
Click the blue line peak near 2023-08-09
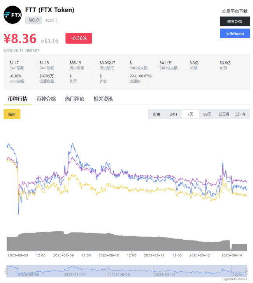pyautogui.click(x=72, y=144)
